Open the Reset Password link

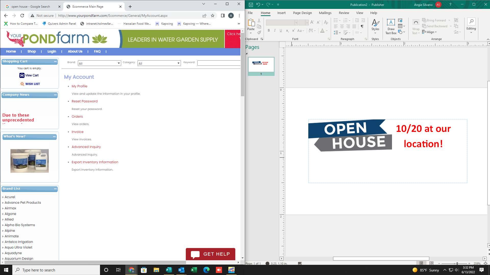pos(84,101)
